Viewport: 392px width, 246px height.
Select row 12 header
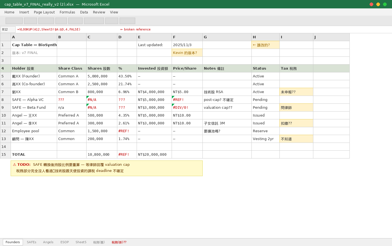pyautogui.click(x=5, y=131)
